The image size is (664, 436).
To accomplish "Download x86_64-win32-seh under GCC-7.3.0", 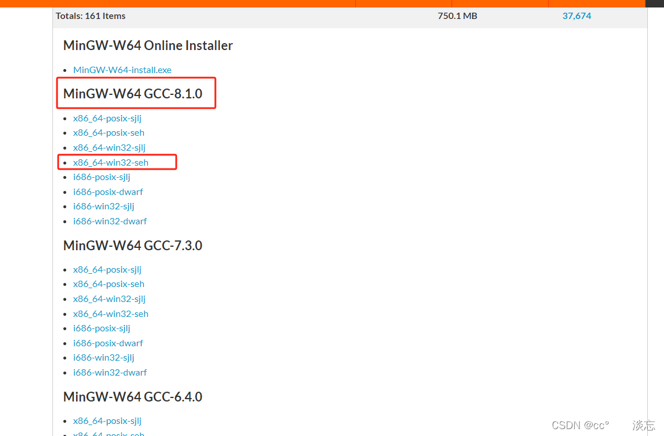I will pyautogui.click(x=111, y=314).
